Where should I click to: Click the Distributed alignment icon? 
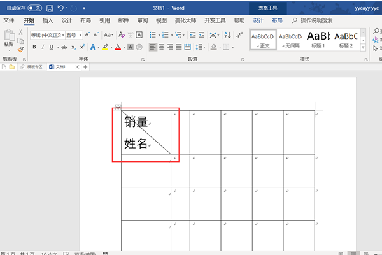click(x=188, y=47)
